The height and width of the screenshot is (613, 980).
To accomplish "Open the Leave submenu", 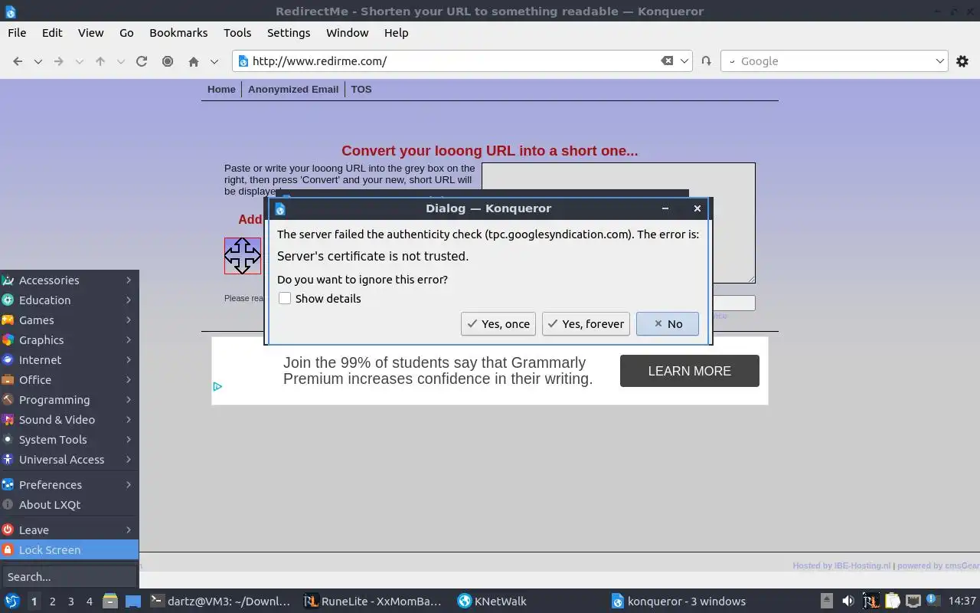I will pos(69,530).
